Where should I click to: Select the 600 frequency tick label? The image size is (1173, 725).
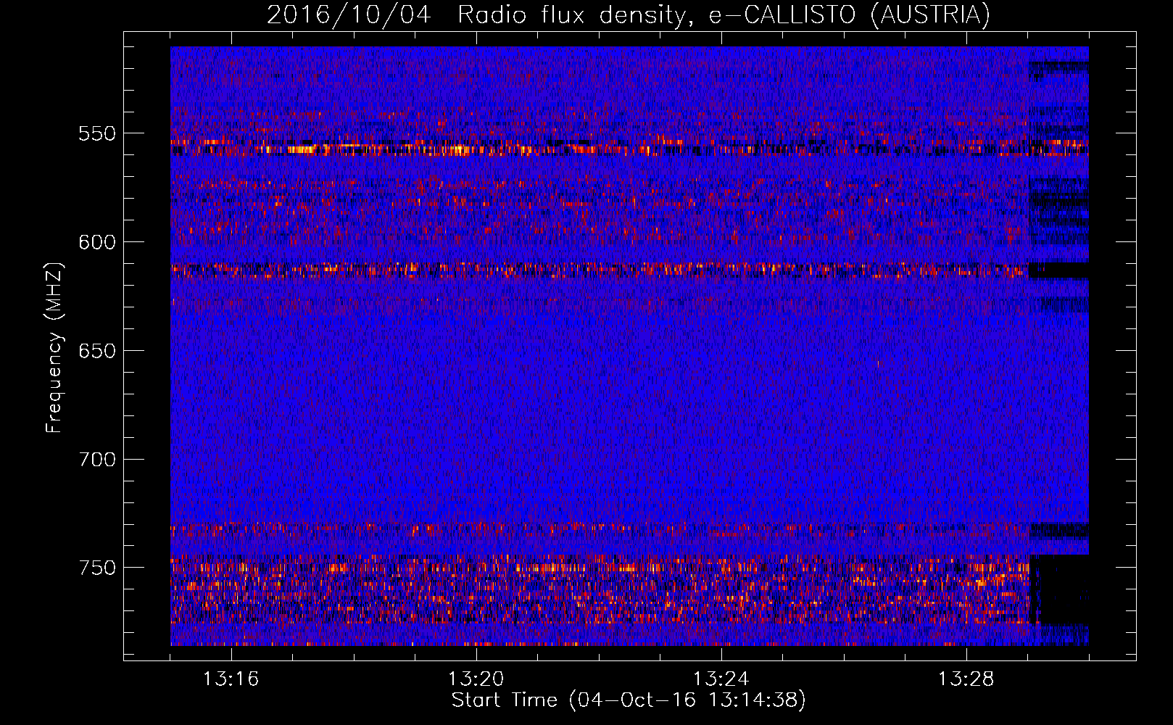click(97, 242)
